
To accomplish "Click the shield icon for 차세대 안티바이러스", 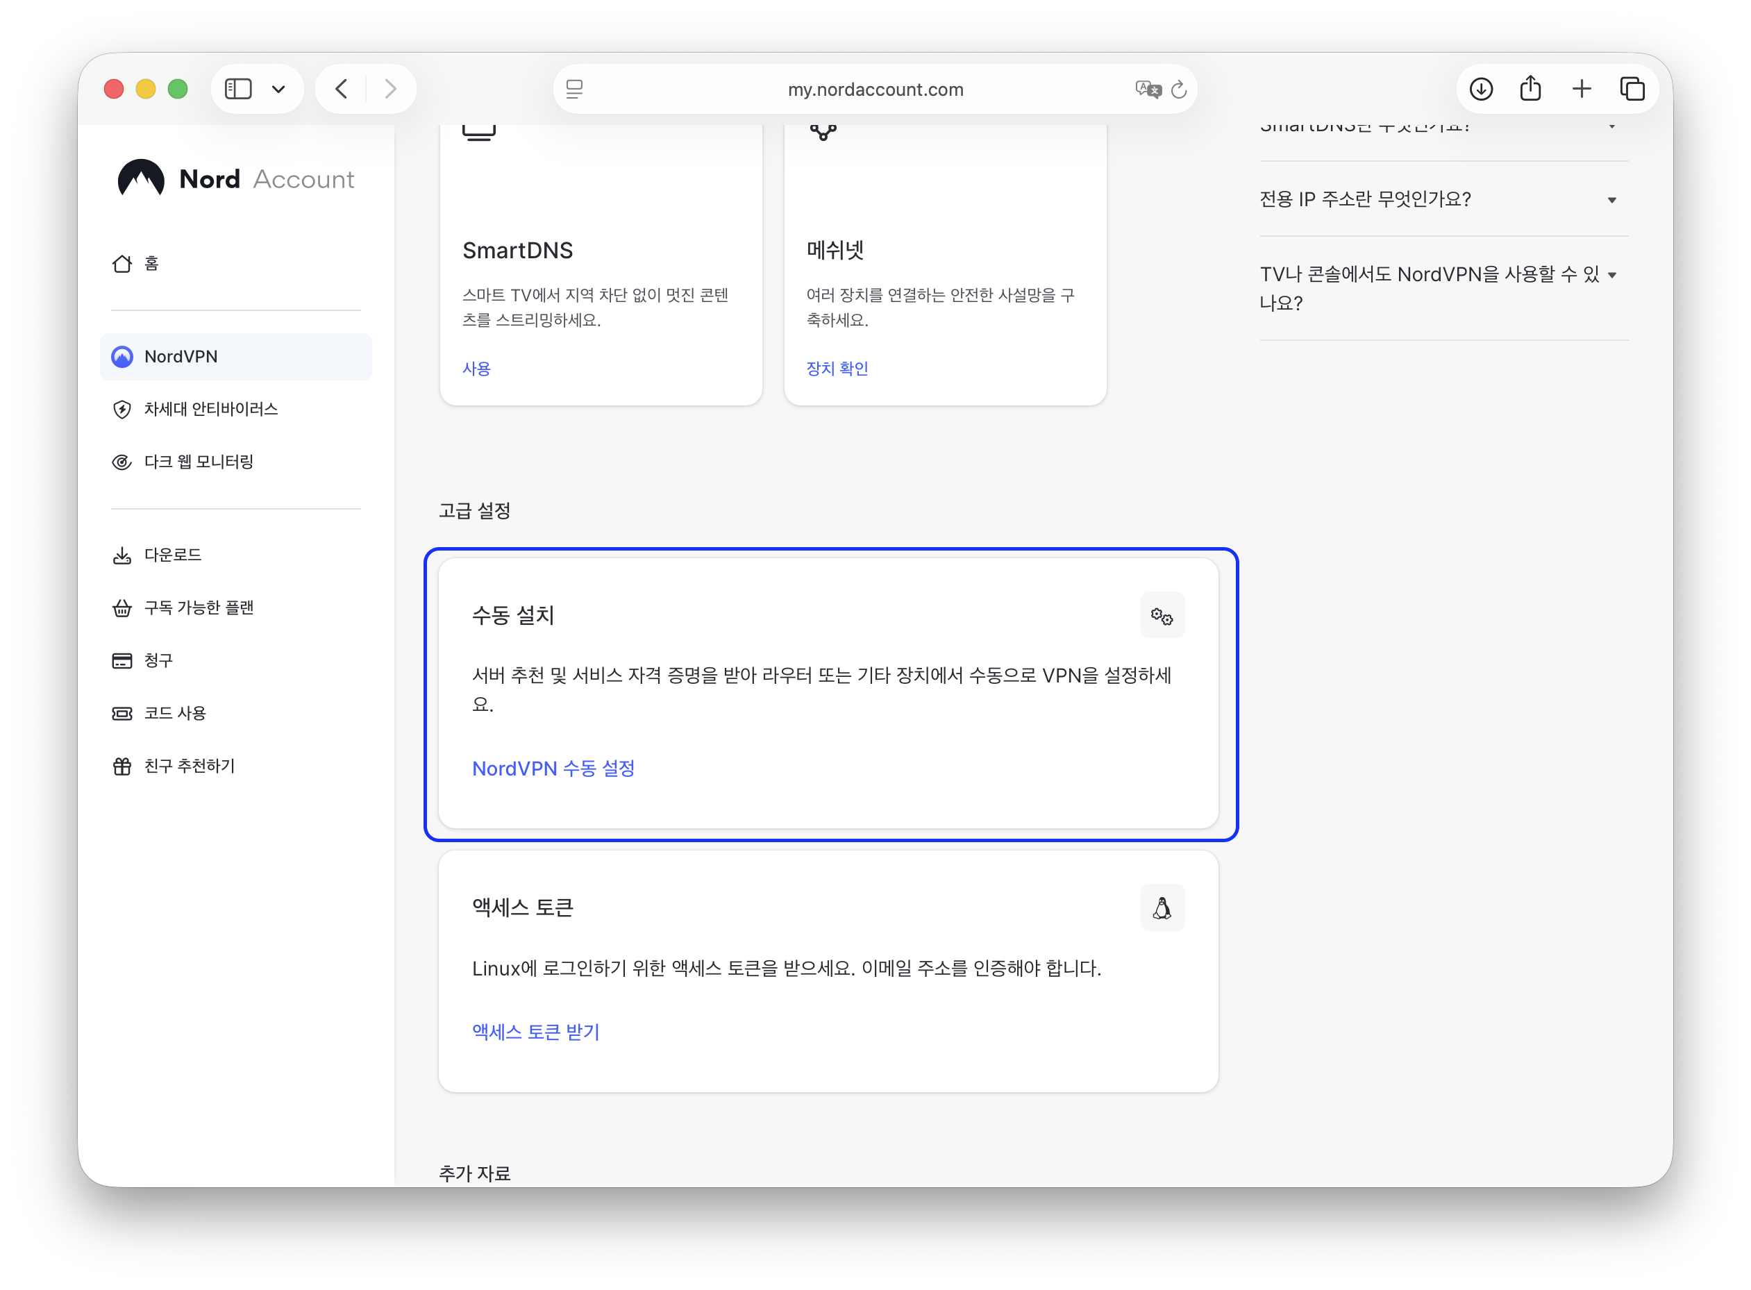I will pos(122,409).
